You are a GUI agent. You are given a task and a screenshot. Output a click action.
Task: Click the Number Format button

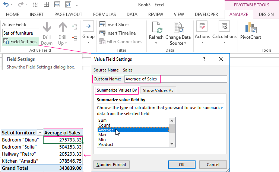[x=111, y=165]
